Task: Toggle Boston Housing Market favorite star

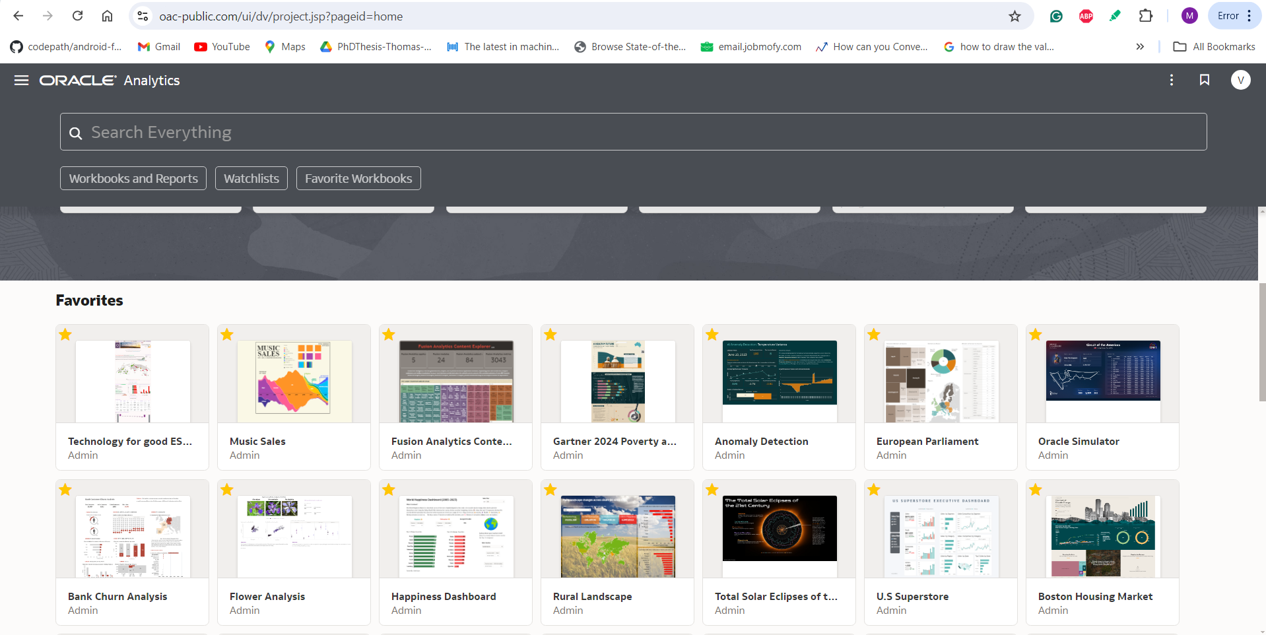Action: coord(1036,490)
